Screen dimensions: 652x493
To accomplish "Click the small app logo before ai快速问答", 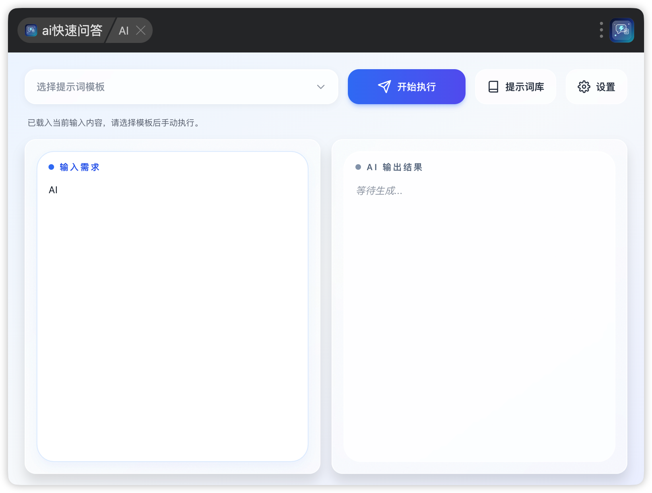I will 31,30.
